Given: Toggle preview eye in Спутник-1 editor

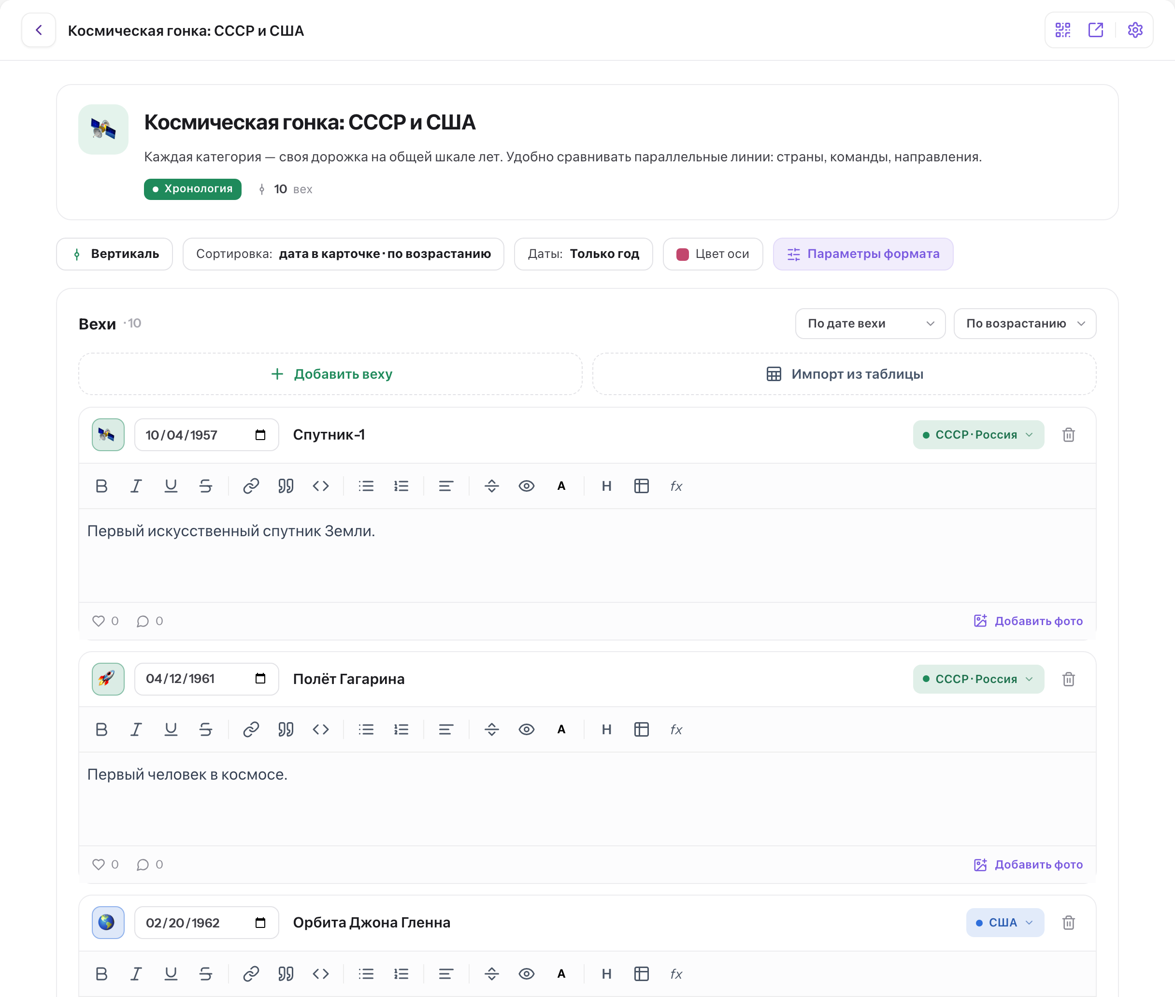Looking at the screenshot, I should click(x=527, y=486).
